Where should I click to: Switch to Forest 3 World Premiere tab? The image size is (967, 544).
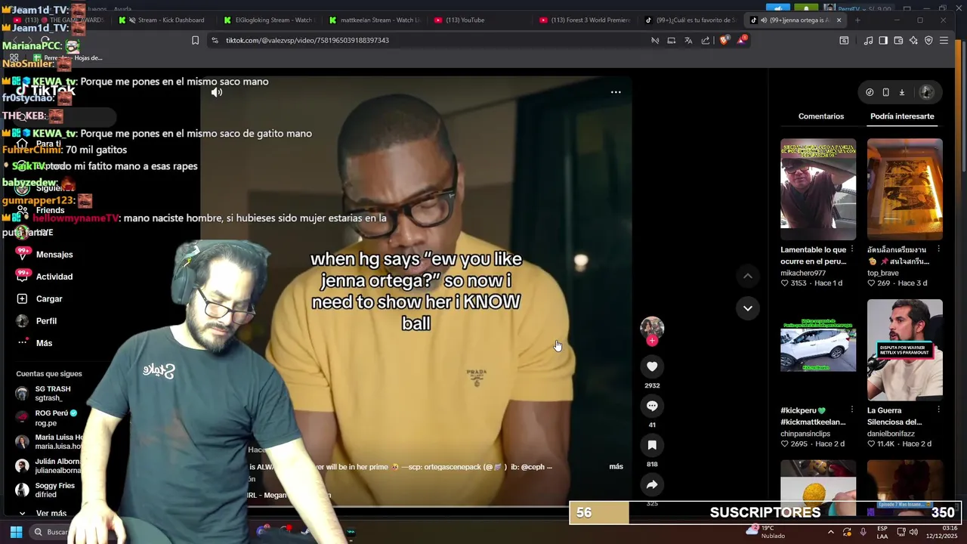585,20
